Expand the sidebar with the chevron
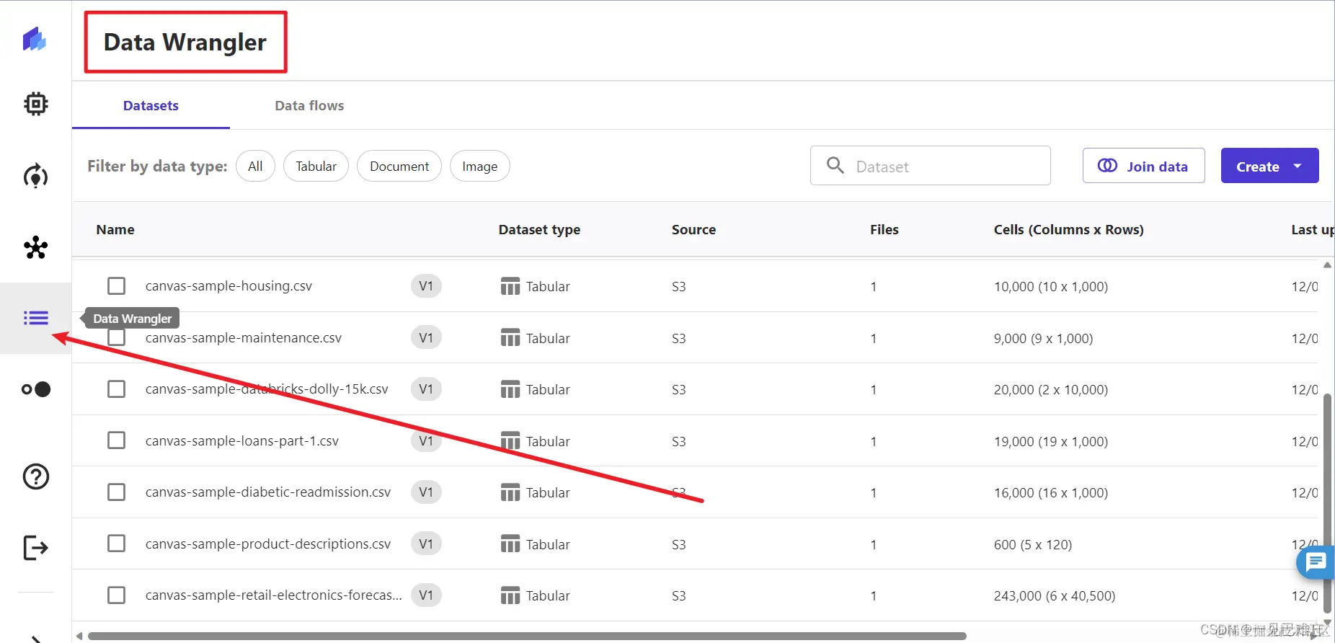Image resolution: width=1335 pixels, height=643 pixels. click(x=35, y=638)
